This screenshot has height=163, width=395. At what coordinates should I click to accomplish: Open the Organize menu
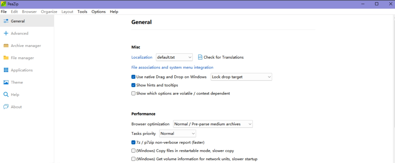pyautogui.click(x=49, y=12)
